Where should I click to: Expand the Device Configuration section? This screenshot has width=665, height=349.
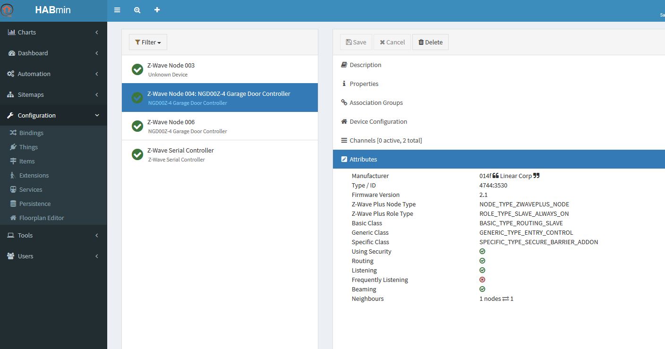[x=378, y=121]
